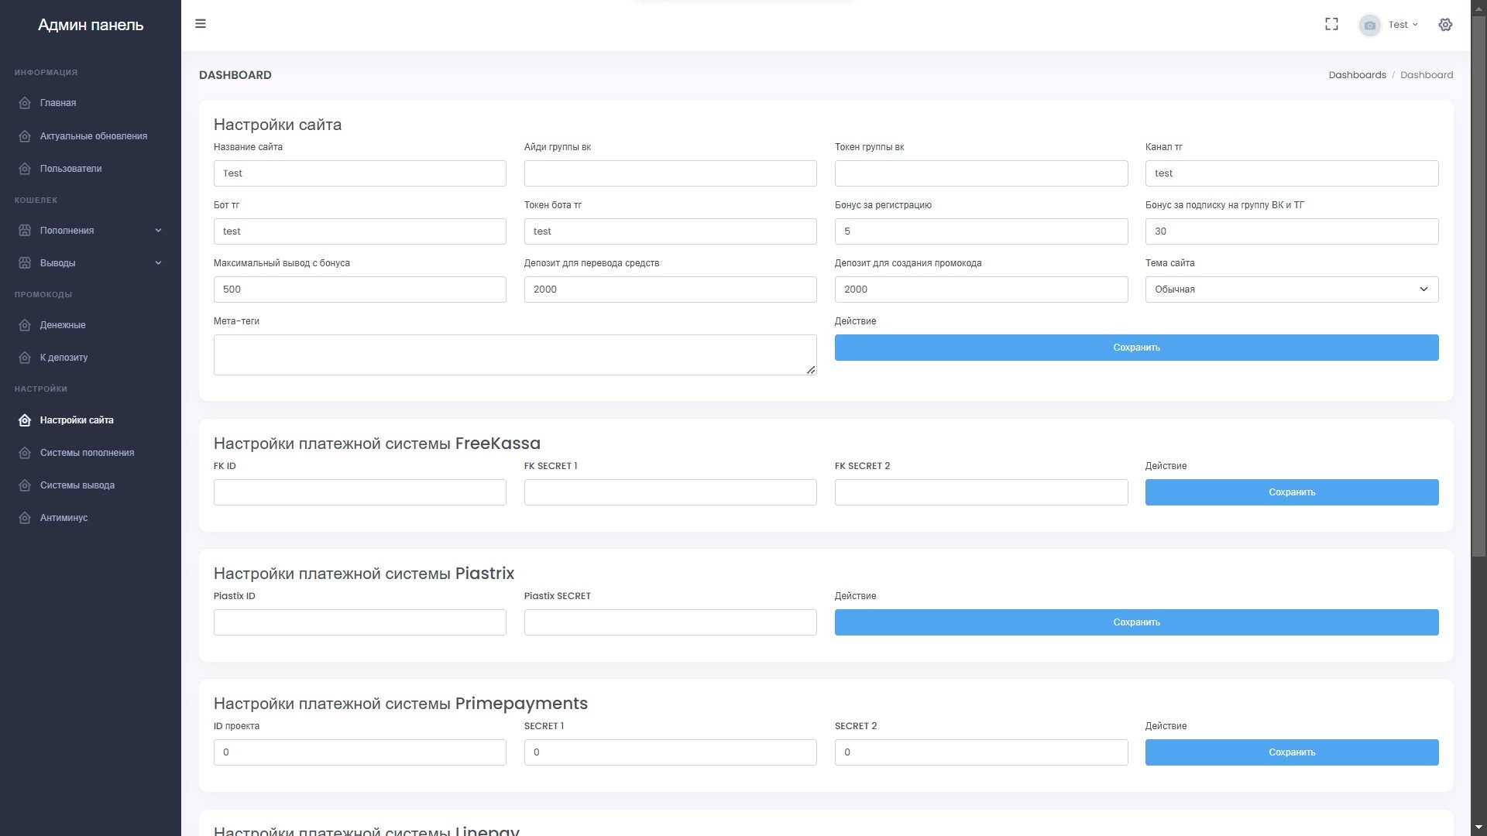Follow the Dashboards breadcrumb link
Viewport: 1487px width, 836px height.
pyautogui.click(x=1357, y=75)
